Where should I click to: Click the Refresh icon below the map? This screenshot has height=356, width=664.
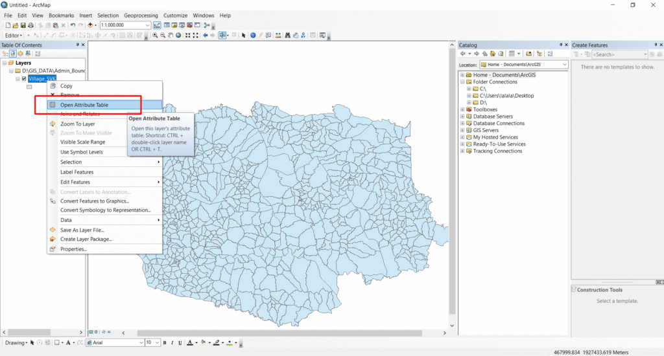(104, 332)
